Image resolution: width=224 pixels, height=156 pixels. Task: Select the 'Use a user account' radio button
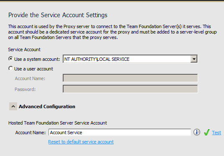(11, 68)
